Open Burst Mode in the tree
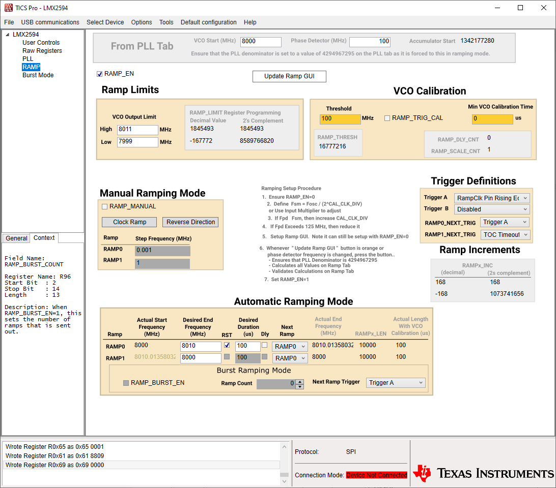This screenshot has width=556, height=488. pyautogui.click(x=38, y=75)
